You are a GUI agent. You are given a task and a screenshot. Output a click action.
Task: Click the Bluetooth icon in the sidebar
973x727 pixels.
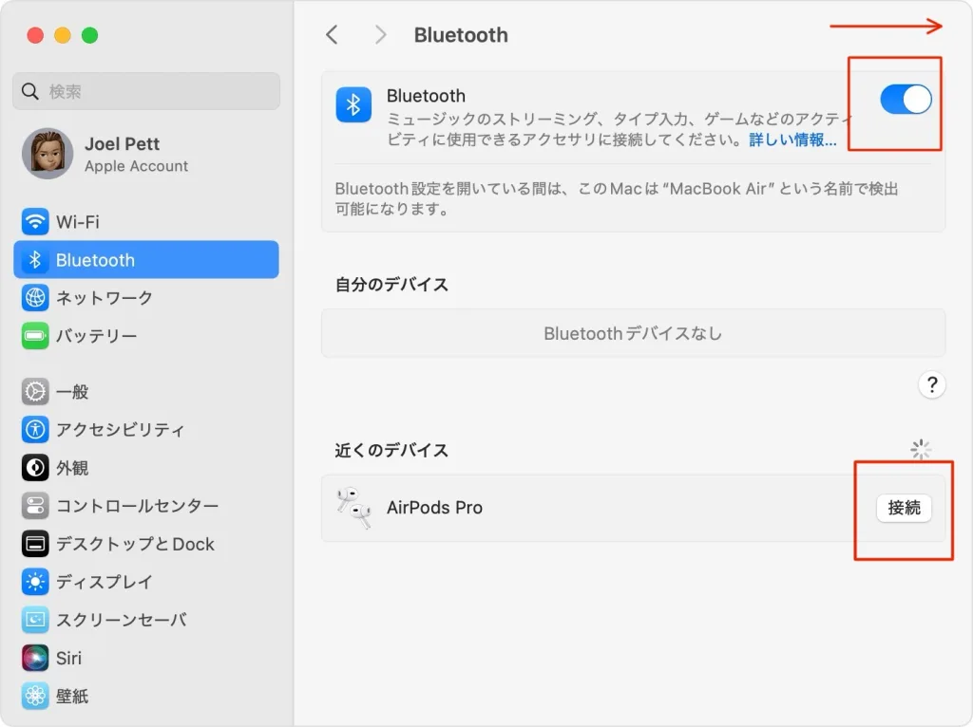tap(35, 260)
